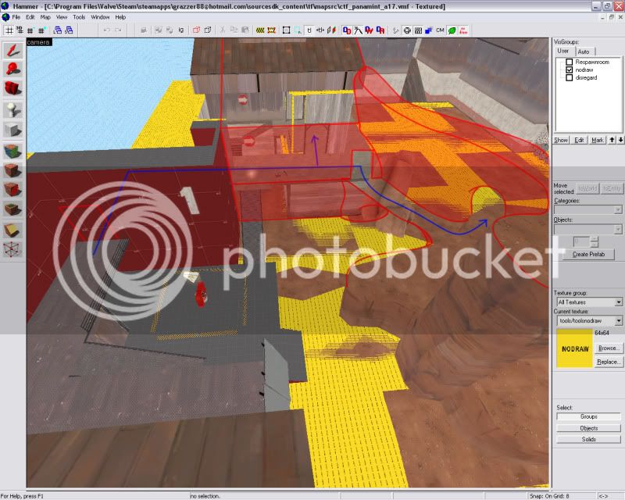The image size is (625, 500).
Task: Toggle the disregard visgroup checkbox
Action: pos(570,78)
